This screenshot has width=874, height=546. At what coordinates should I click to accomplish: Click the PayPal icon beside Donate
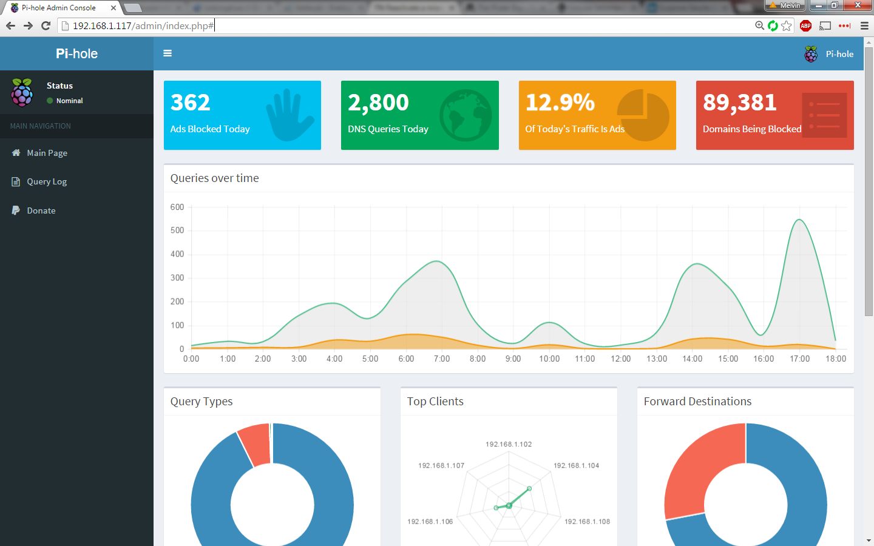[16, 211]
